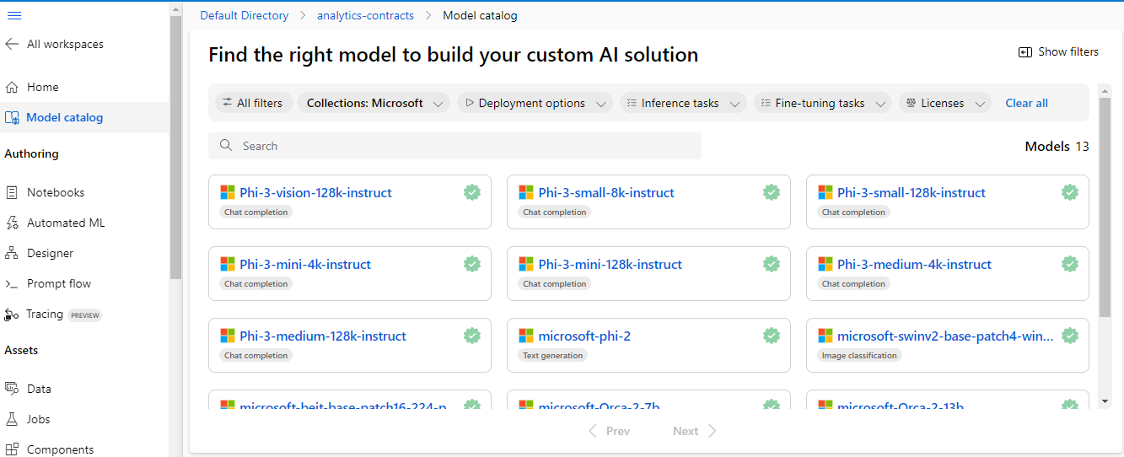
Task: Click verified badge on Phi-3-small-128k-instruct card
Action: pos(1070,192)
